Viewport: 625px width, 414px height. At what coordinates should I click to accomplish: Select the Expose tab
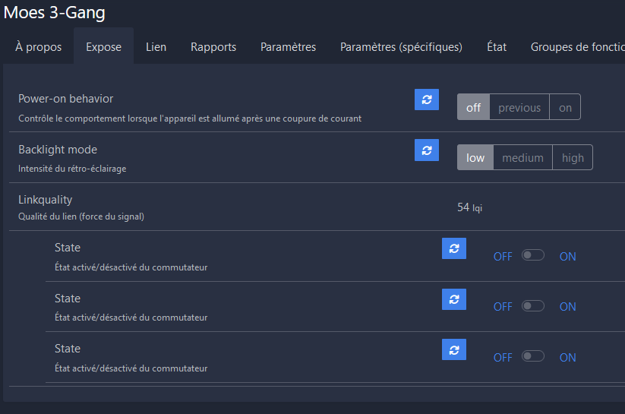coord(103,46)
